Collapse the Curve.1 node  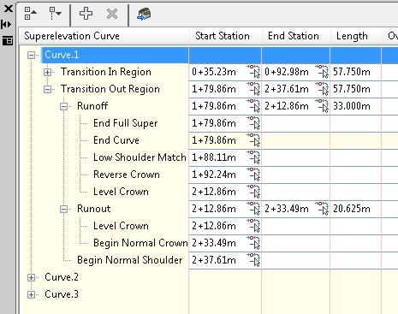tap(31, 55)
